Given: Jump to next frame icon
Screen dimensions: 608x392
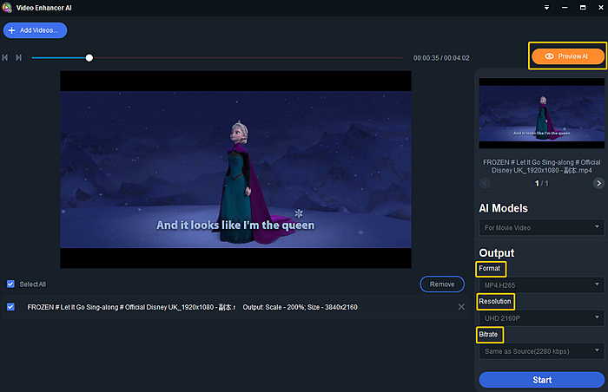Looking at the screenshot, I should (18, 58).
